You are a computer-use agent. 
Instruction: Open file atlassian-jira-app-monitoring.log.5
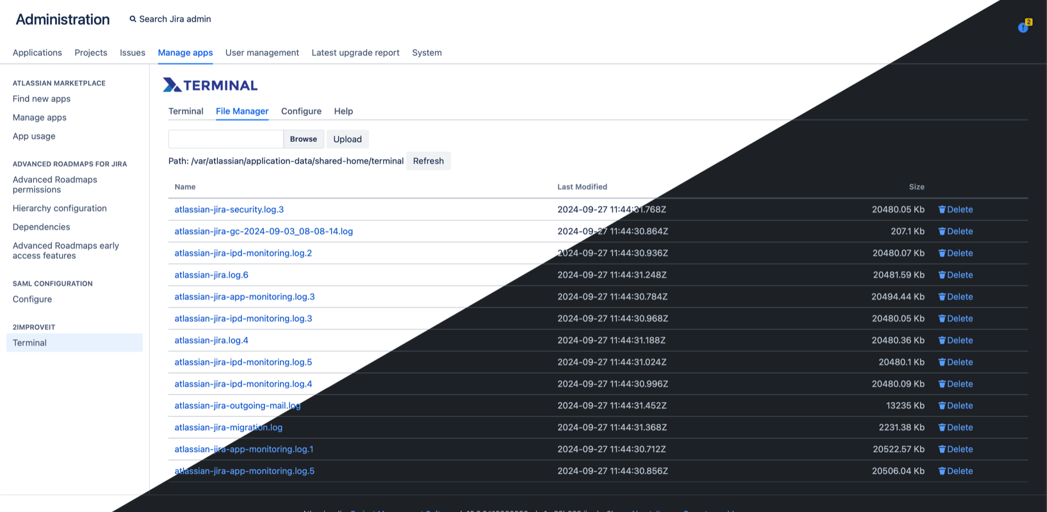pos(244,471)
